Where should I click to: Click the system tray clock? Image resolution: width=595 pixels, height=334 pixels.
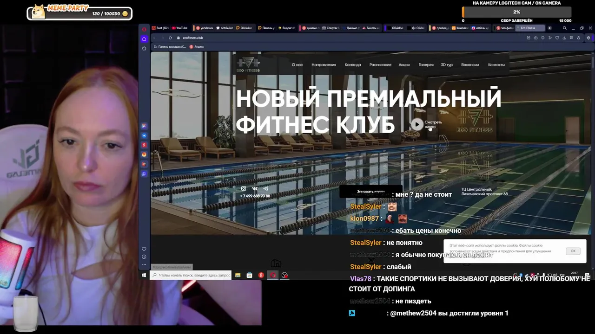[575, 274]
